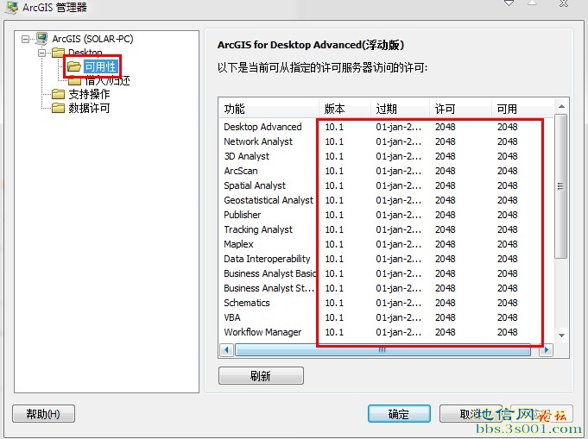
Task: Select ArcGIS (SOLAR-PC) root label
Action: (x=92, y=39)
